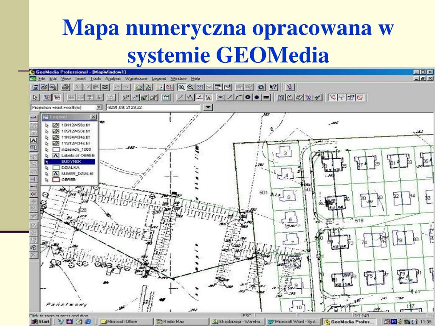Click the double horizontal line tool icon
435x326 pixels.
point(266,97)
